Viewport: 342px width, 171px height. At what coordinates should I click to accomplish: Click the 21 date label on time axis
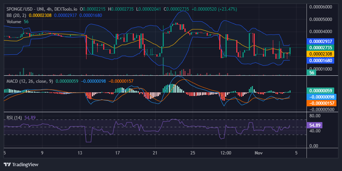[x=155, y=153]
